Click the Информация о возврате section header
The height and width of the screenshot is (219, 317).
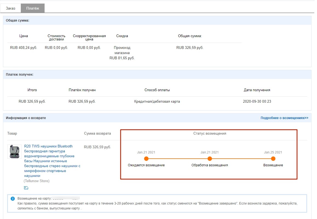[26, 118]
